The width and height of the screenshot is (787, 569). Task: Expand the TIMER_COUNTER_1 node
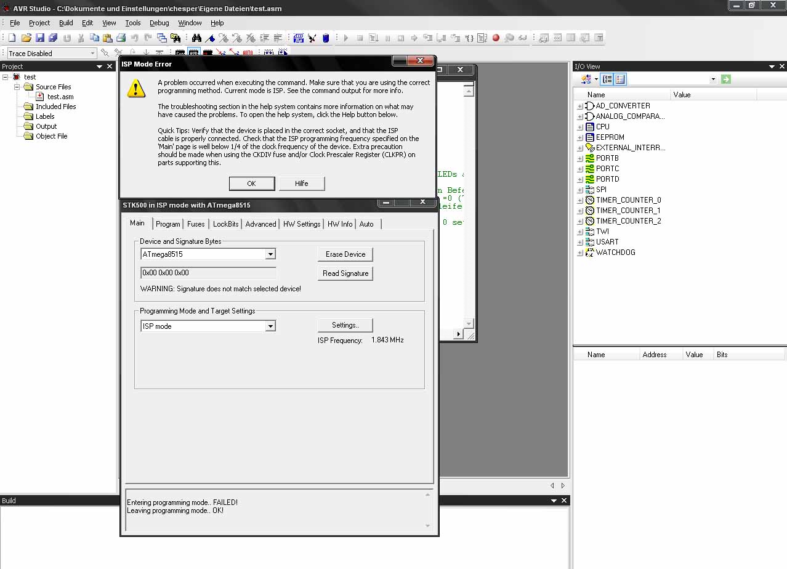coord(580,211)
